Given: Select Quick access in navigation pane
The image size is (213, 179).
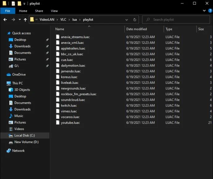Looking at the screenshot, I should [22, 33].
